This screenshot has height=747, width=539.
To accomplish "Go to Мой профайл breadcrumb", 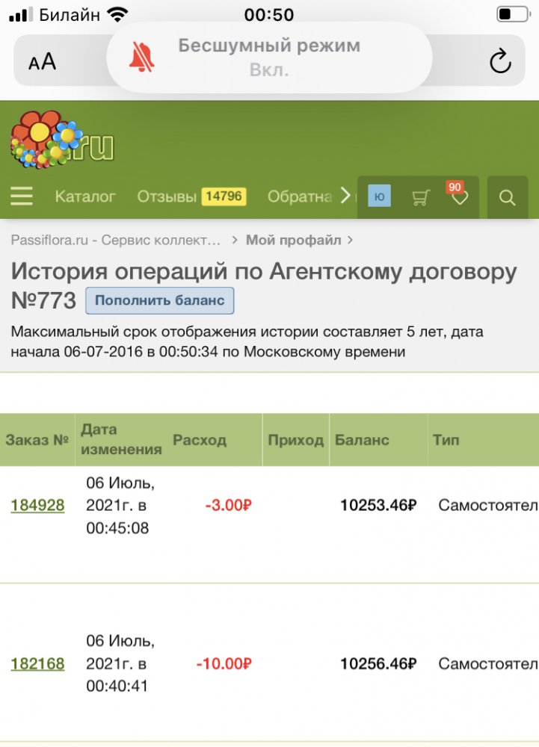I will [x=293, y=240].
